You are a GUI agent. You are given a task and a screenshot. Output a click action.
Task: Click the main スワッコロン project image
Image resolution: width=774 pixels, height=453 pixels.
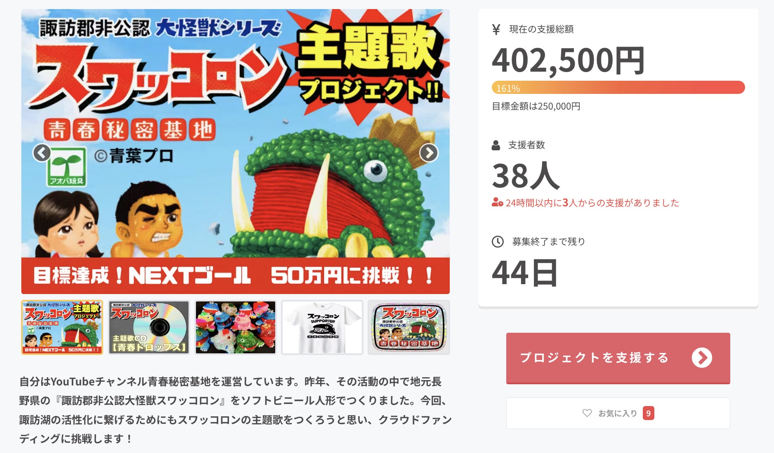pyautogui.click(x=235, y=152)
